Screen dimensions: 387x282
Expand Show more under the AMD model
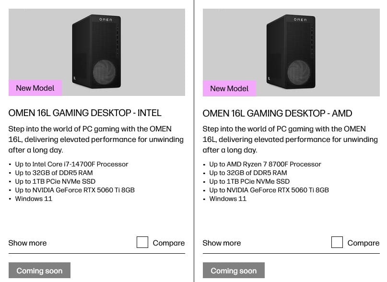[222, 243]
